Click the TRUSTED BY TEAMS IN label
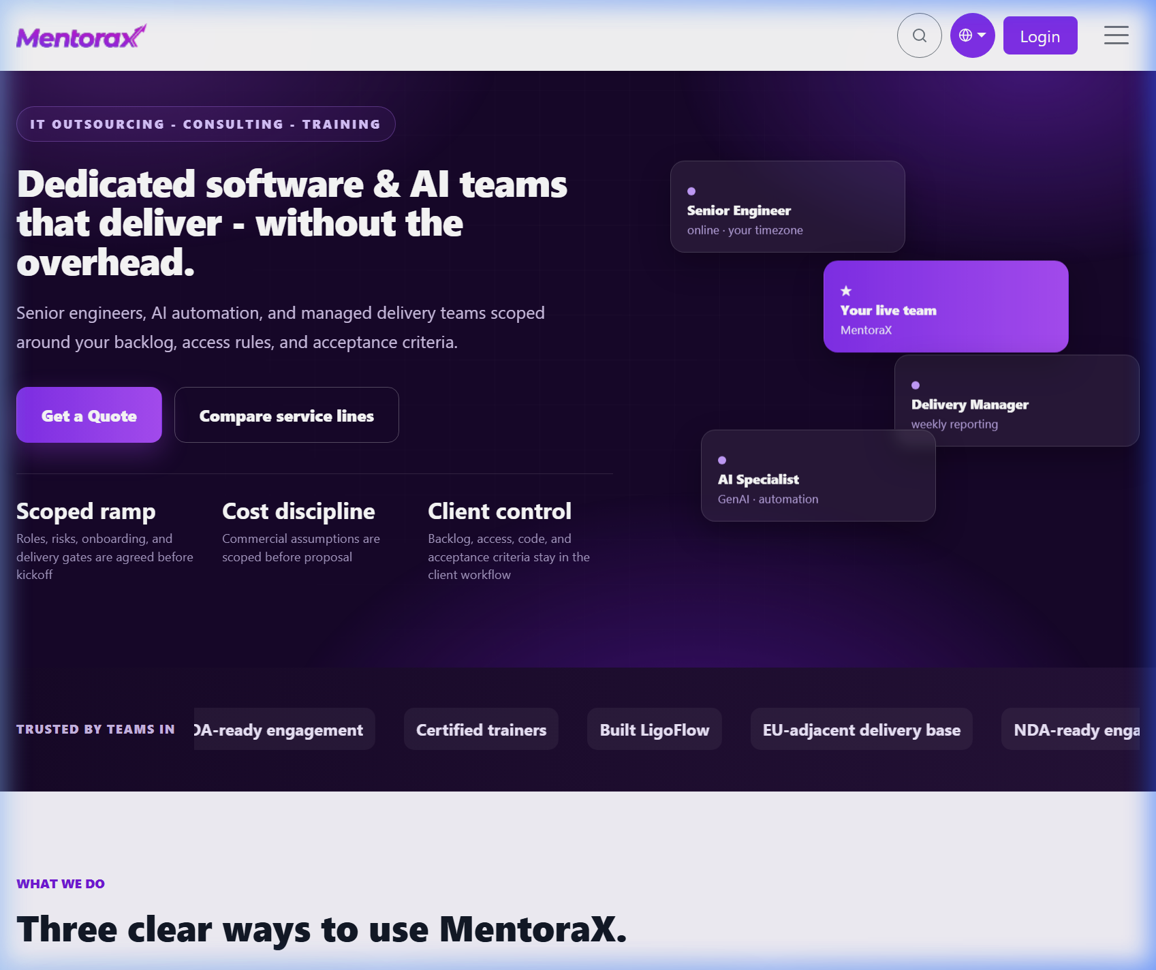The height and width of the screenshot is (970, 1156). point(95,729)
